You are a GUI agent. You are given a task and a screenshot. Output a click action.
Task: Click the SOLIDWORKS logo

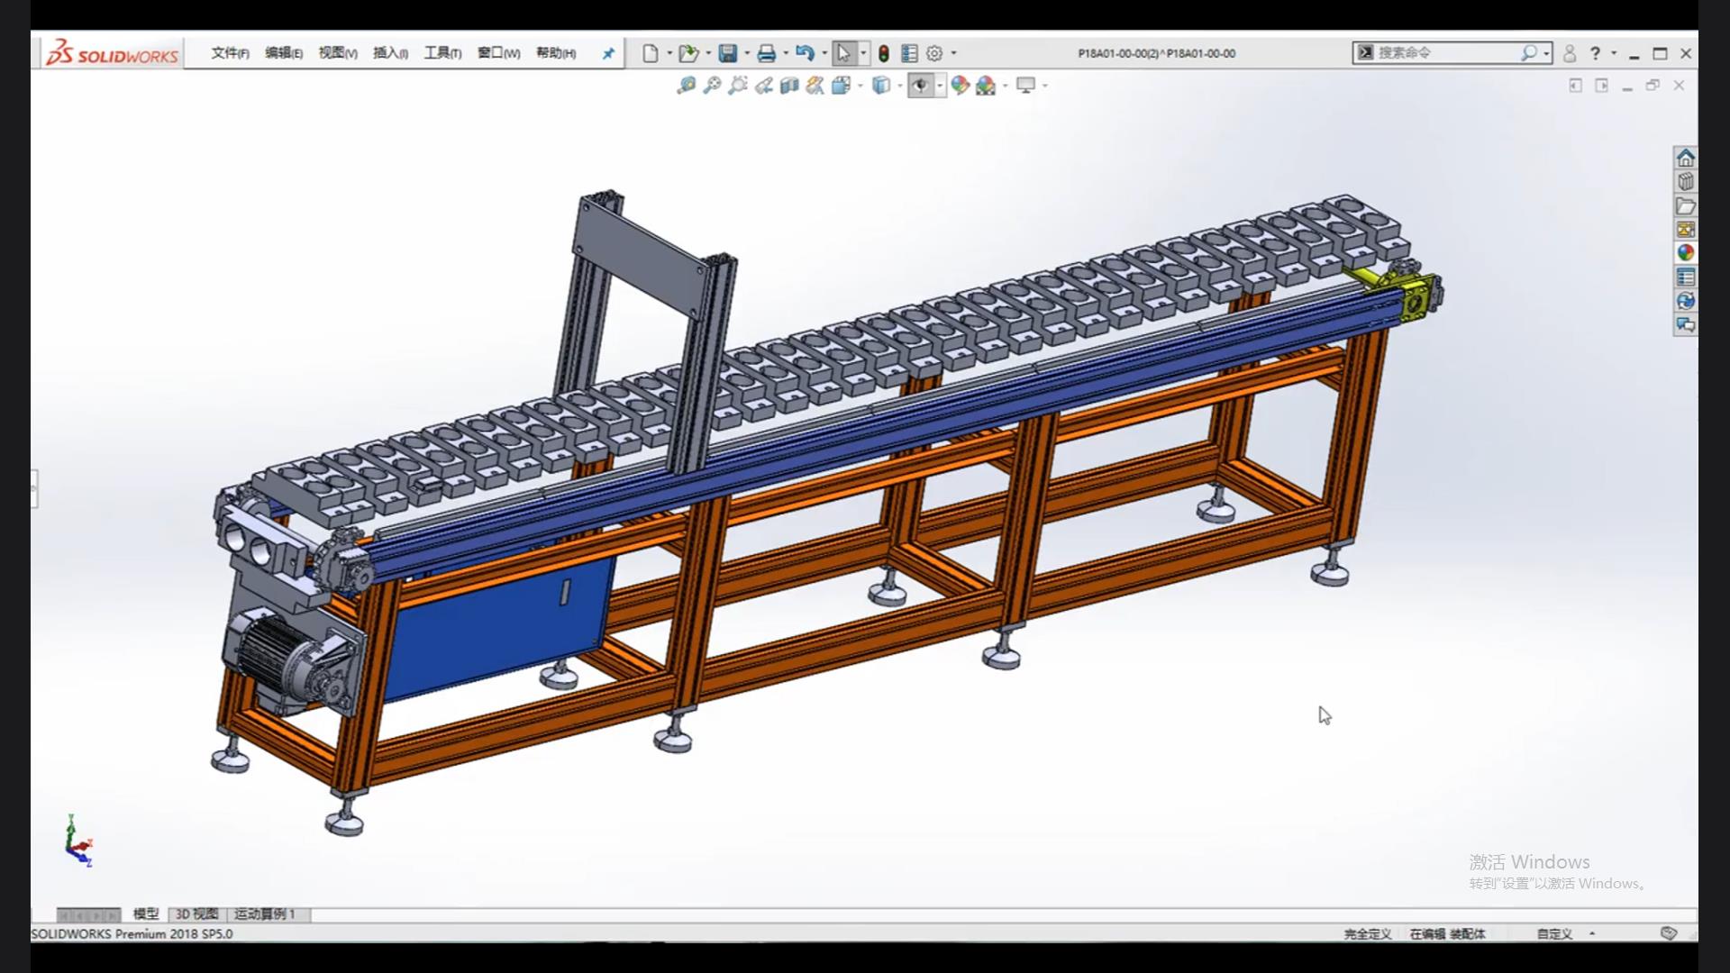[113, 54]
